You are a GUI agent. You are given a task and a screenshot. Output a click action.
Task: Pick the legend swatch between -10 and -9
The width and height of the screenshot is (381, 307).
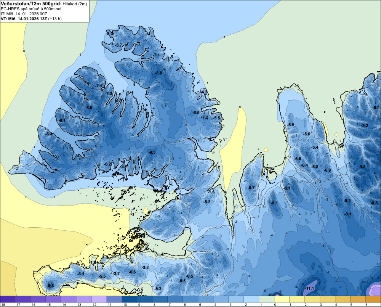pyautogui.click(x=130, y=299)
